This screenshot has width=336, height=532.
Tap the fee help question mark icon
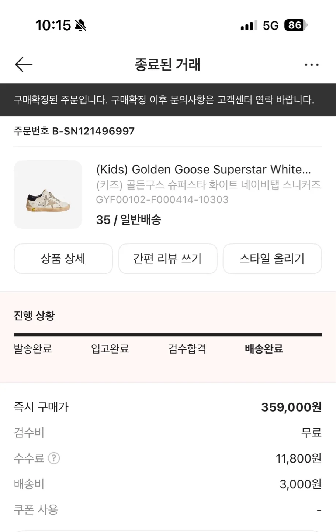pos(54,458)
